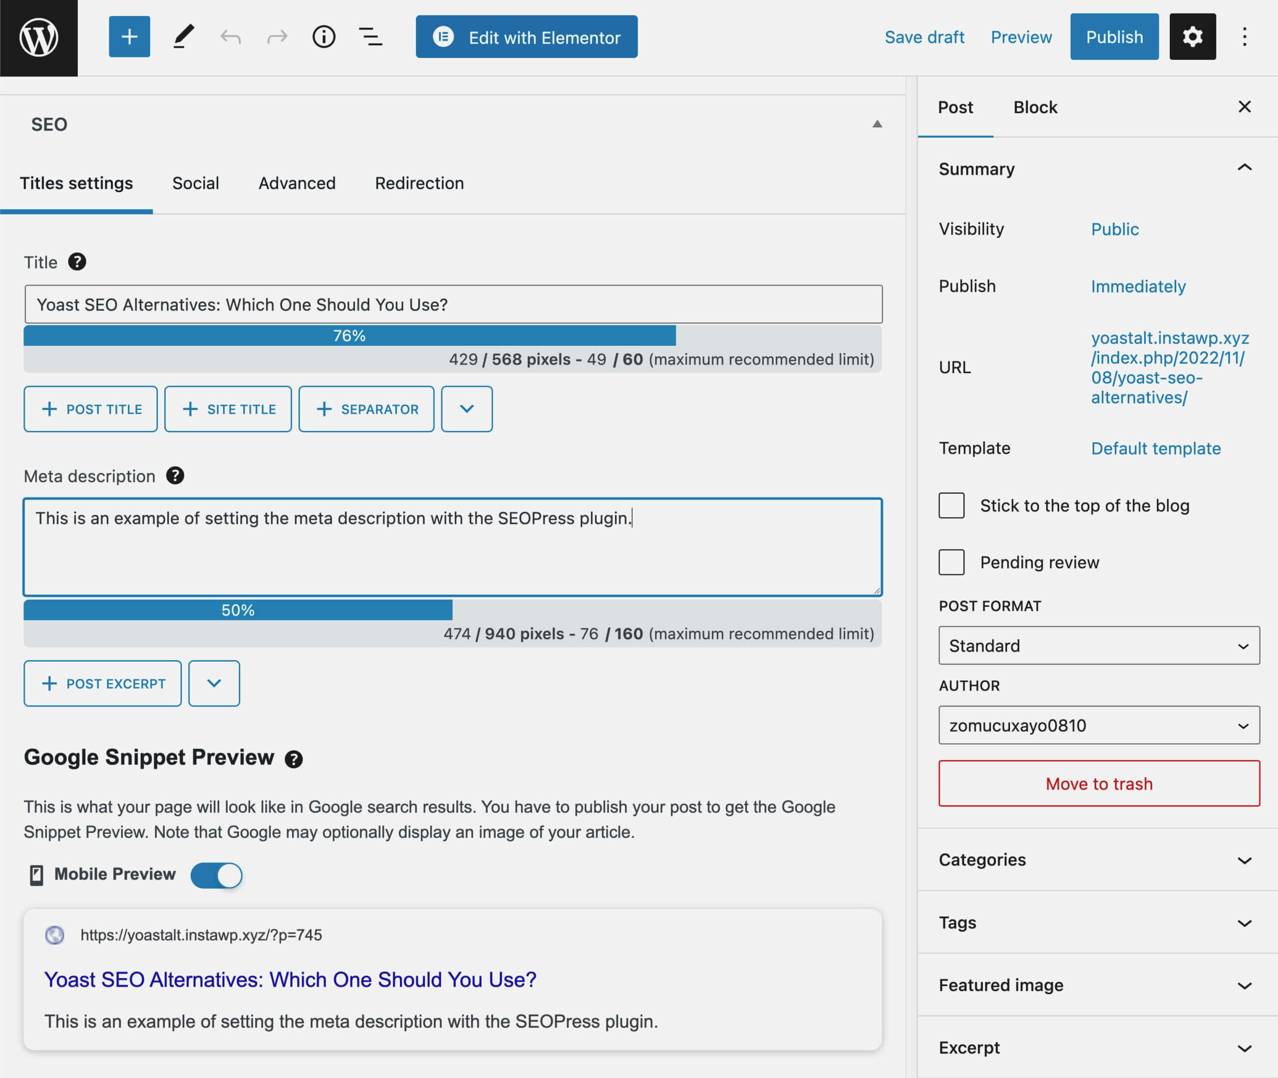
Task: Collapse the Summary panel
Action: click(x=1245, y=168)
